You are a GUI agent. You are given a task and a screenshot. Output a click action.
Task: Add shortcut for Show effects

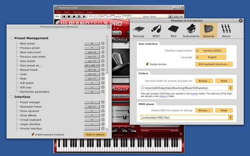103,115
